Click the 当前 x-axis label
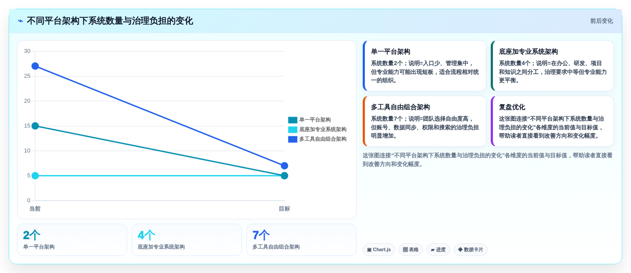The width and height of the screenshot is (631, 273). click(35, 209)
